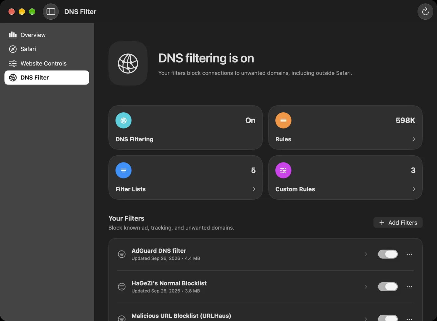The width and height of the screenshot is (437, 321).
Task: Click the large globe icon in header
Action: tap(128, 63)
